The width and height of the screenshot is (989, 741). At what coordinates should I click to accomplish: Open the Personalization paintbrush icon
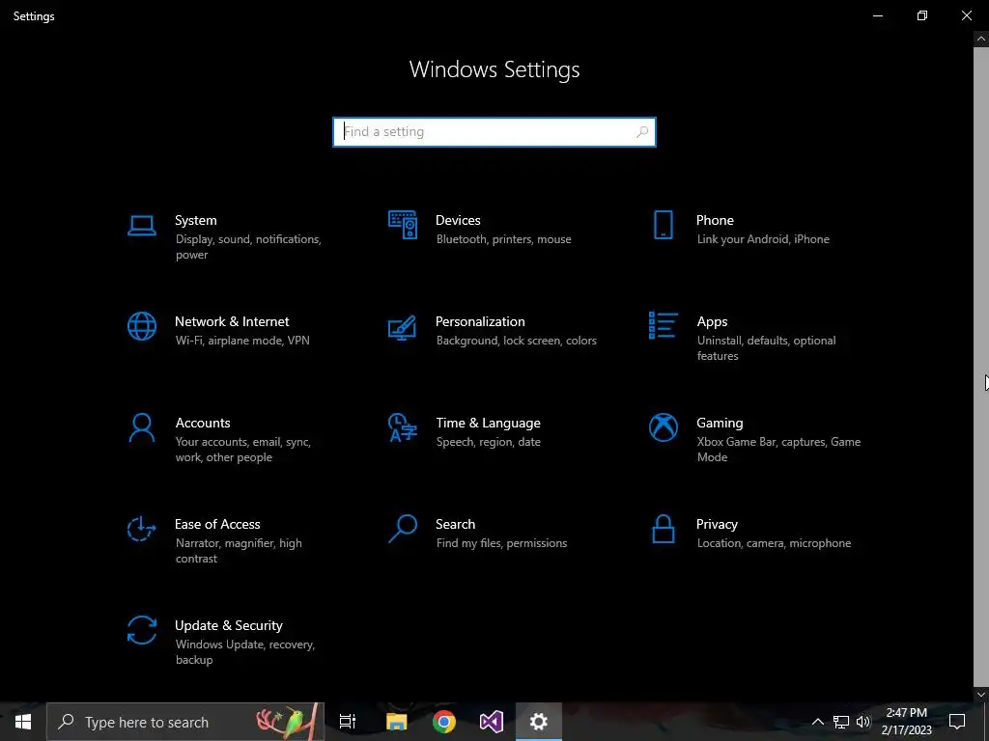tap(403, 328)
